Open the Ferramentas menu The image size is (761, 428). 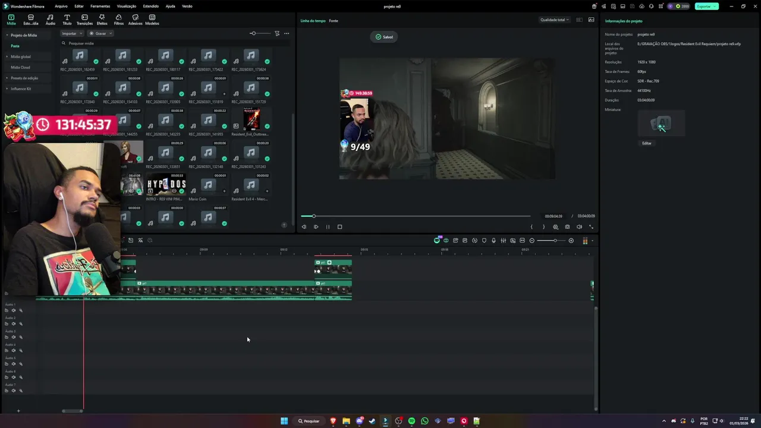click(100, 6)
